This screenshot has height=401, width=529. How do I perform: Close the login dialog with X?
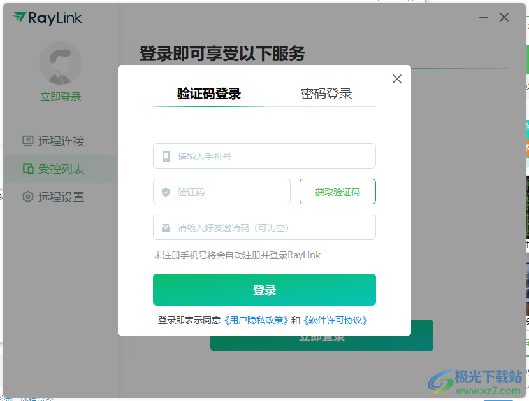pyautogui.click(x=396, y=79)
